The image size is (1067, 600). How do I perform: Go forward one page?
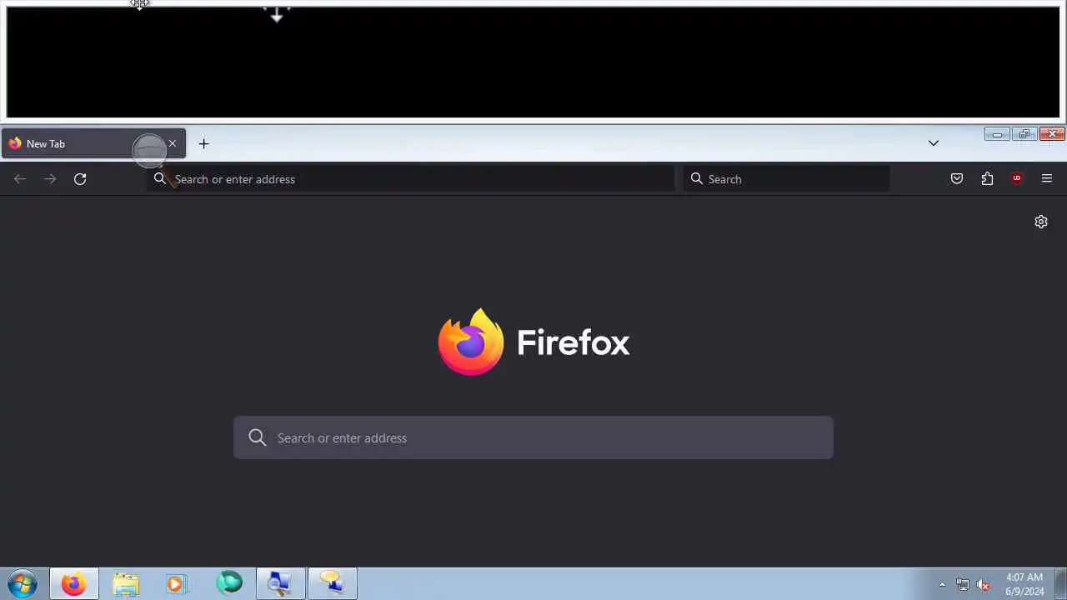tap(50, 178)
